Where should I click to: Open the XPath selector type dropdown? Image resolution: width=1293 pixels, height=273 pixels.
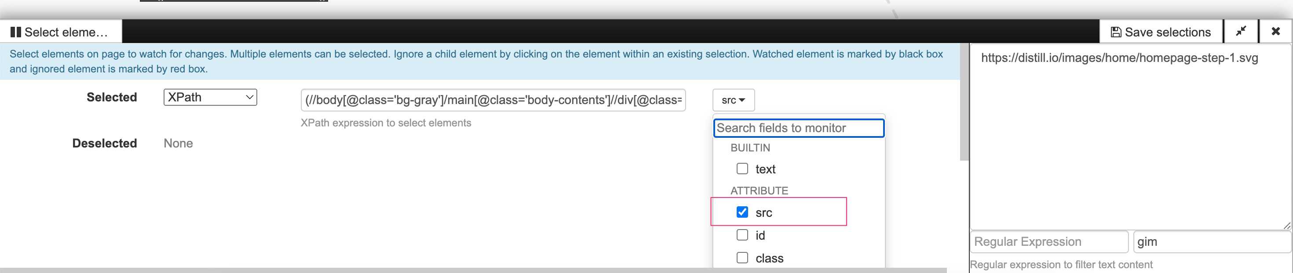[210, 97]
